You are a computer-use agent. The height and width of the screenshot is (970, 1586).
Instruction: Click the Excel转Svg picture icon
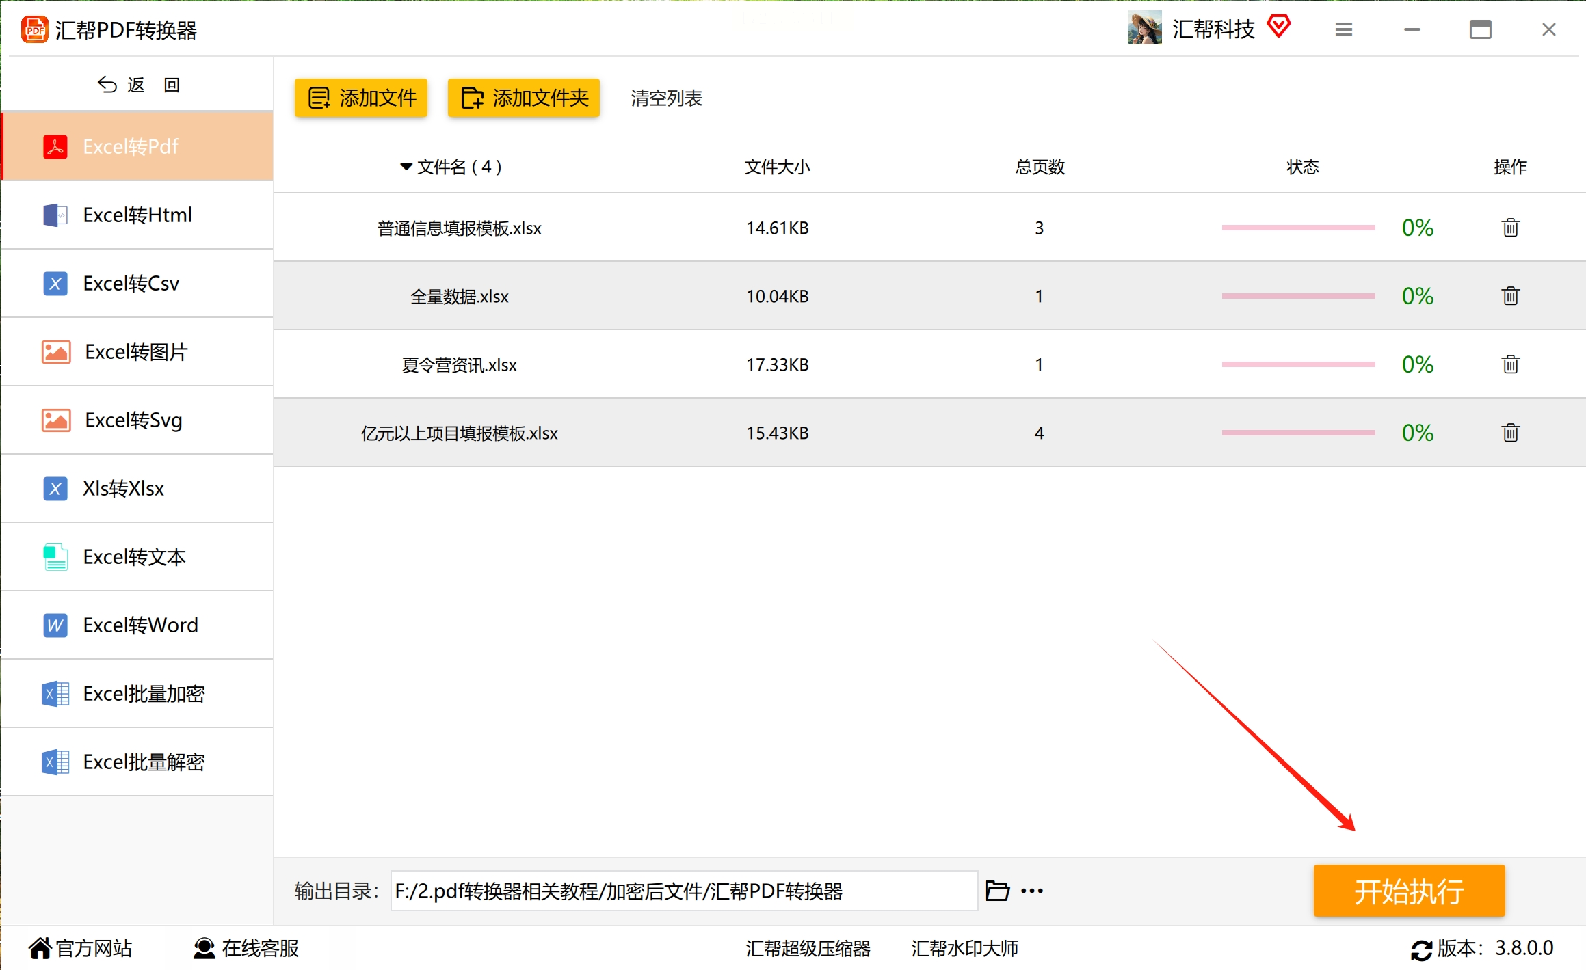click(56, 420)
